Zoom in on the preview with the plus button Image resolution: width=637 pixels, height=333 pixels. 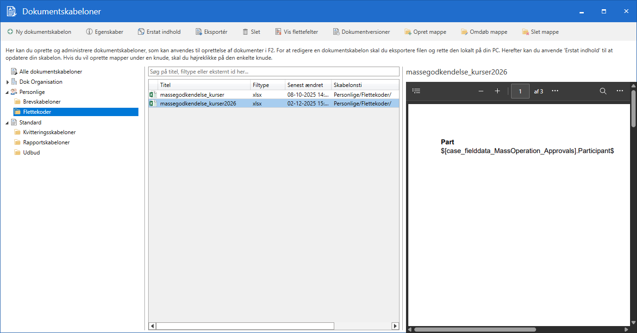pos(498,91)
